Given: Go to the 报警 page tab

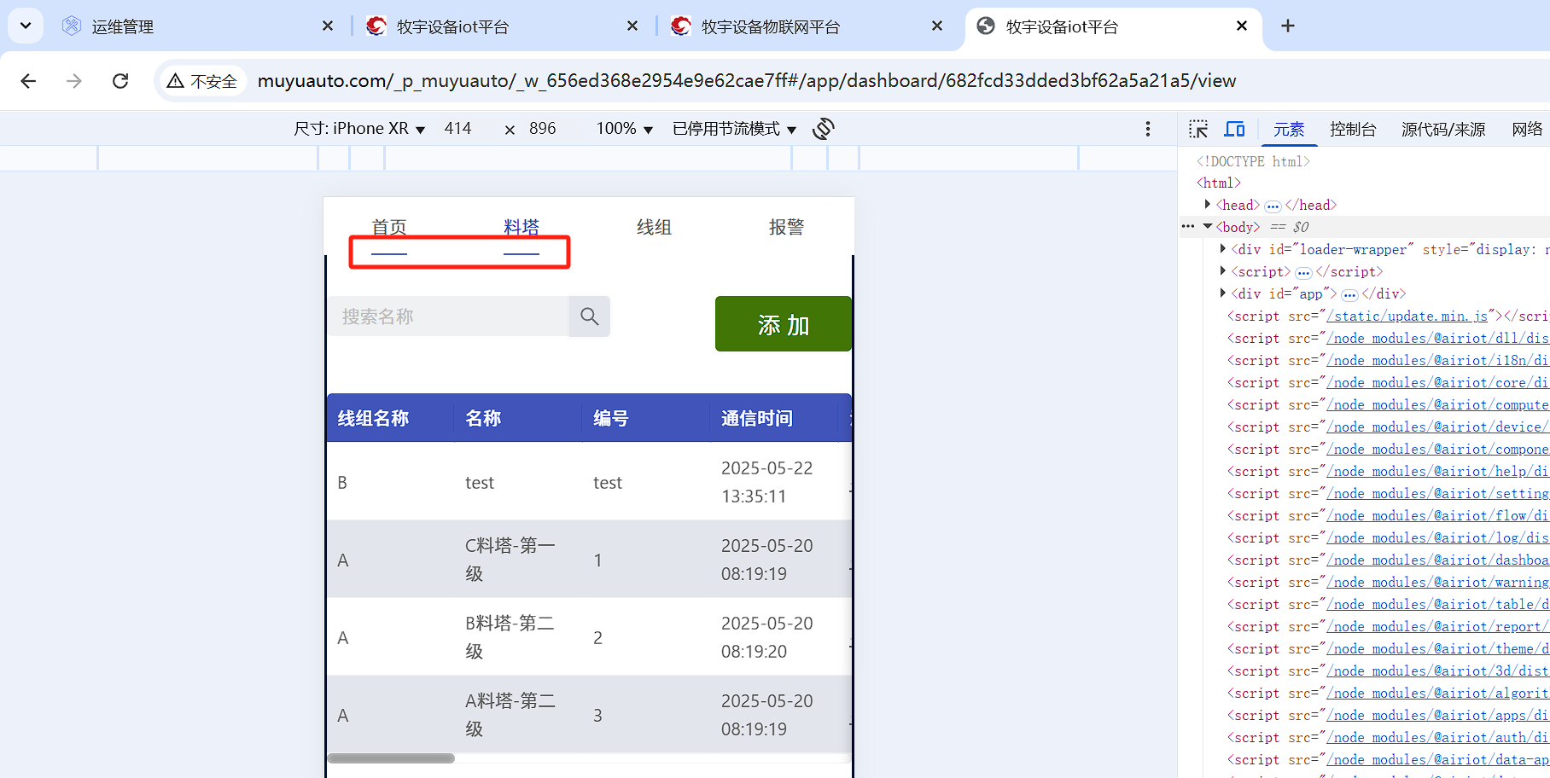Looking at the screenshot, I should pos(786,228).
